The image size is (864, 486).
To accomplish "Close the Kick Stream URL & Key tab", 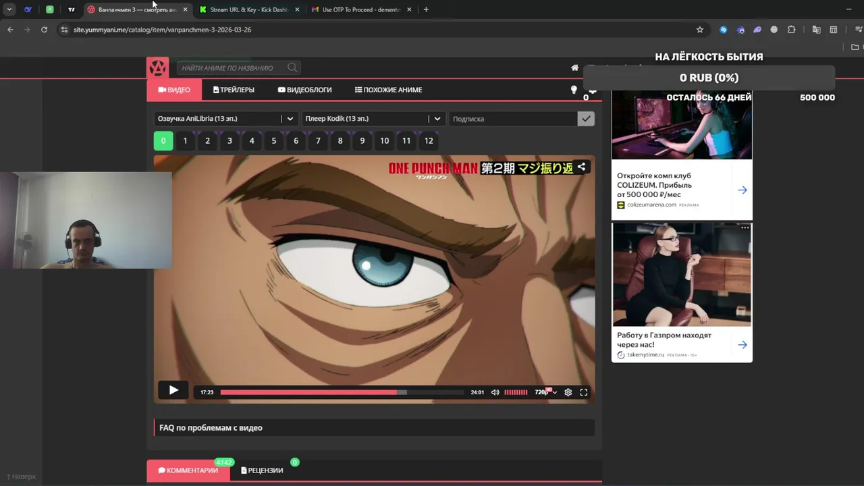I will click(x=297, y=9).
